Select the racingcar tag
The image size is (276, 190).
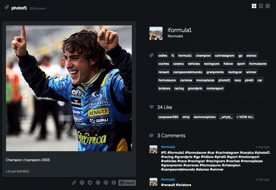tap(235, 72)
